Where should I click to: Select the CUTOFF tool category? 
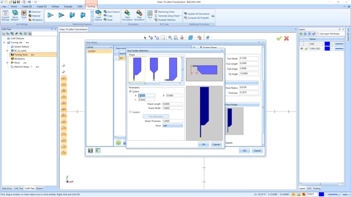99,51
